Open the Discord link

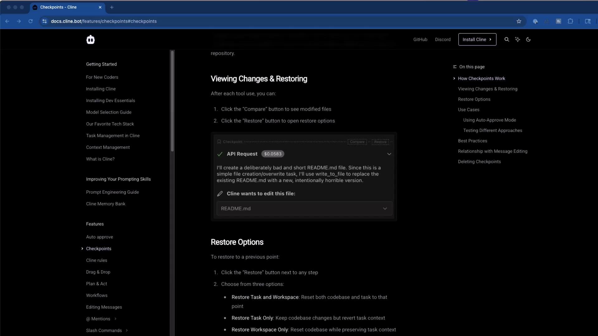click(x=443, y=40)
